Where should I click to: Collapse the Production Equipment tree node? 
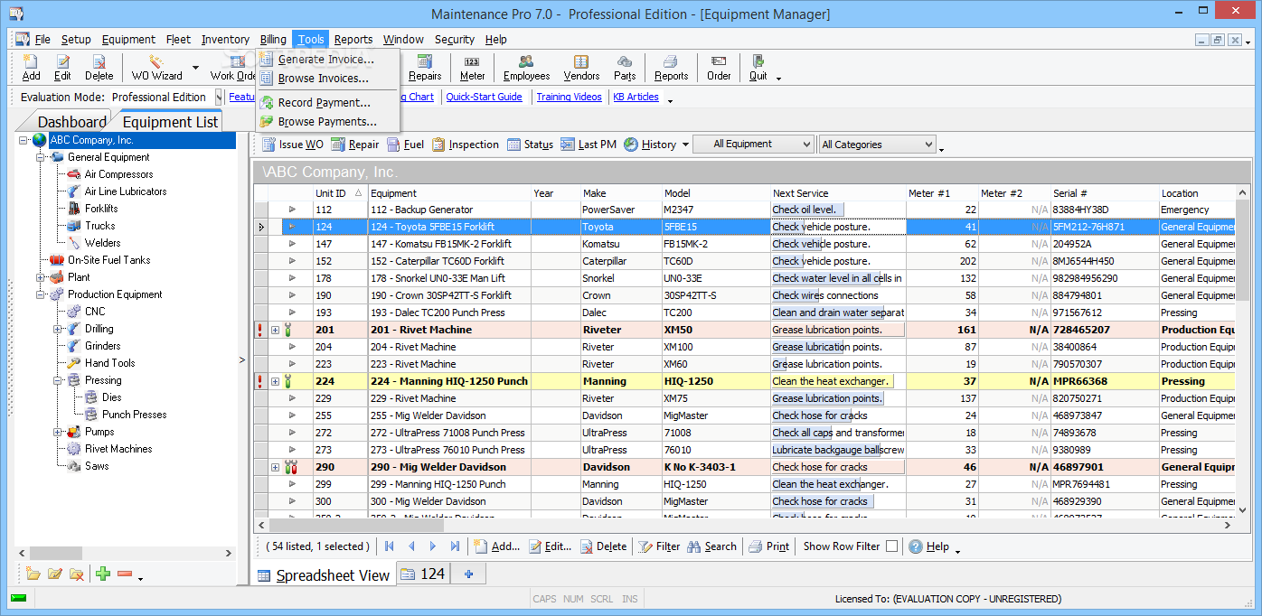(41, 294)
